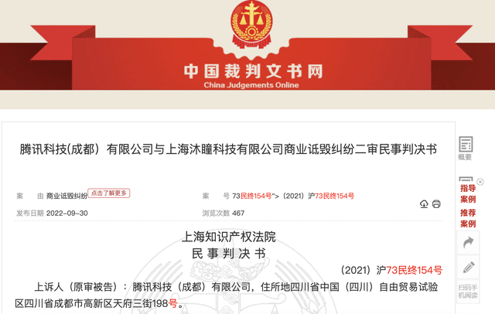Click the 发布日期 label
Screen dimensions: 495x314
pos(30,213)
